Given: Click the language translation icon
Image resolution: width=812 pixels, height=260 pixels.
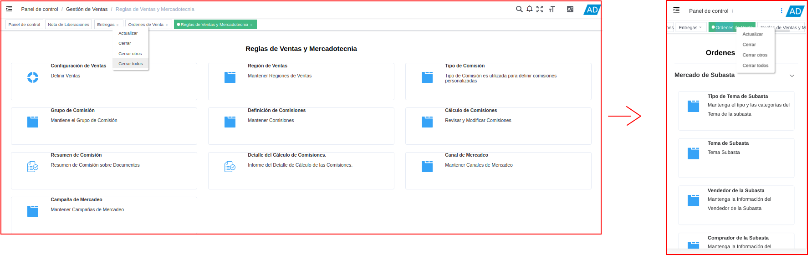Looking at the screenshot, I should point(570,9).
